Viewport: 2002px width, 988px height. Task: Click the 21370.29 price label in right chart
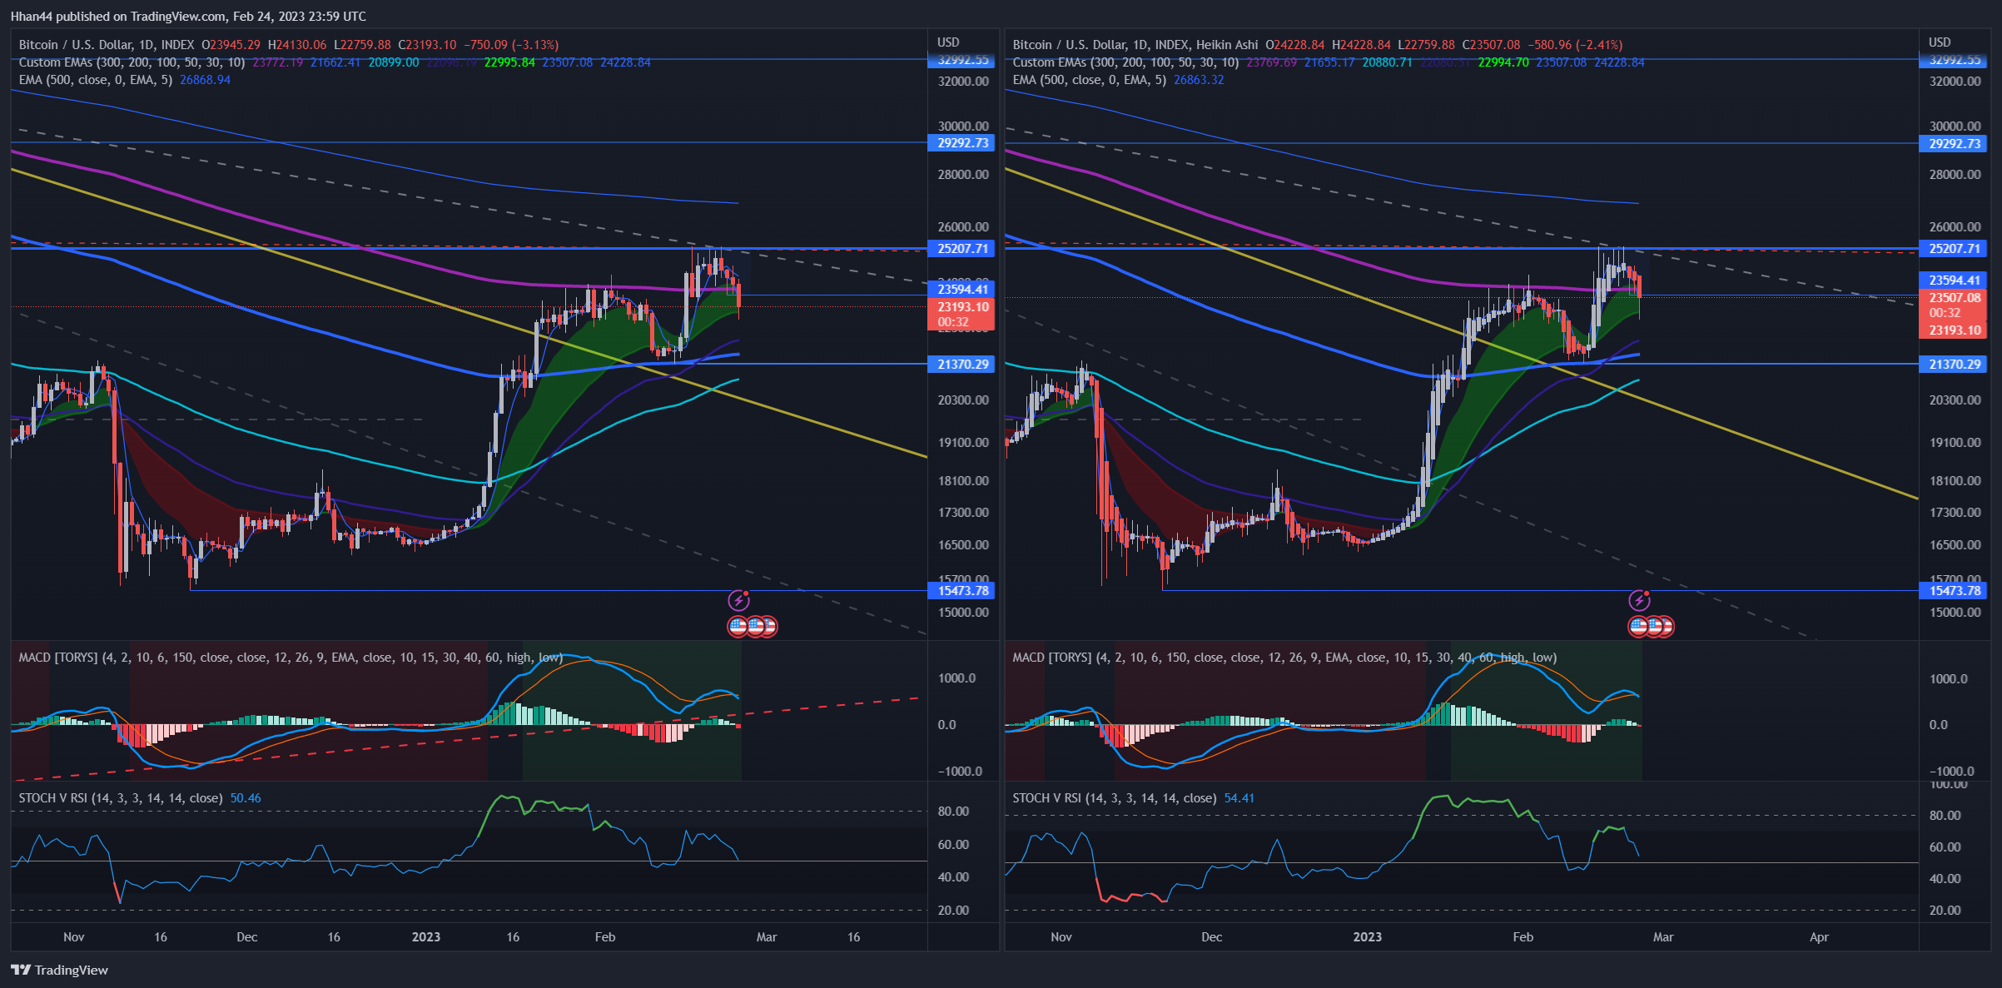(1954, 365)
